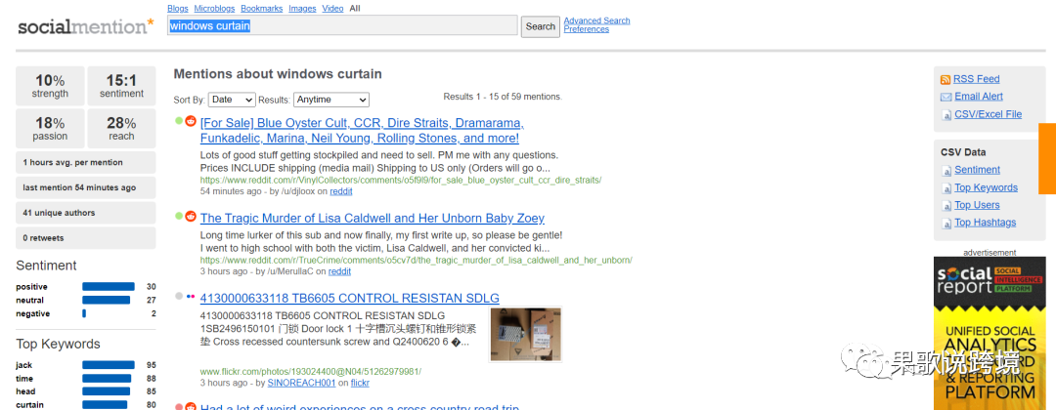The width and height of the screenshot is (1056, 410).
Task: Click the socialmention logo
Action: tap(86, 26)
